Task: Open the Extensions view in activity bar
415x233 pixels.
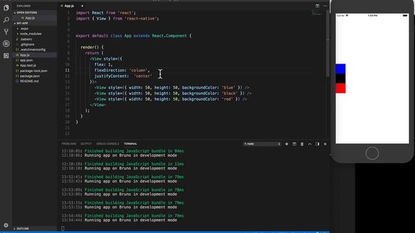Action: [6, 56]
